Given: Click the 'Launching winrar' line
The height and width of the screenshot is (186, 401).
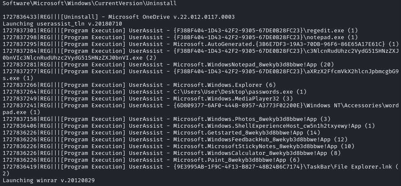Looking at the screenshot, I should [49, 180].
